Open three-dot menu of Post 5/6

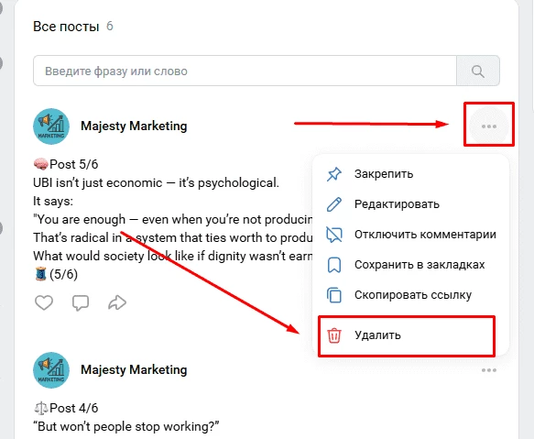[489, 126]
